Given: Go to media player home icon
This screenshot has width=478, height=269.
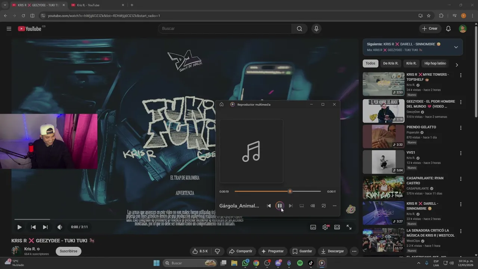Looking at the screenshot, I should (221, 104).
